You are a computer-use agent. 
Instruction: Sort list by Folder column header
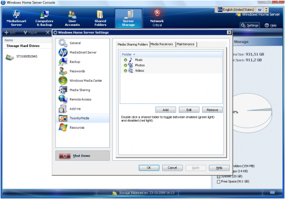coord(171,54)
